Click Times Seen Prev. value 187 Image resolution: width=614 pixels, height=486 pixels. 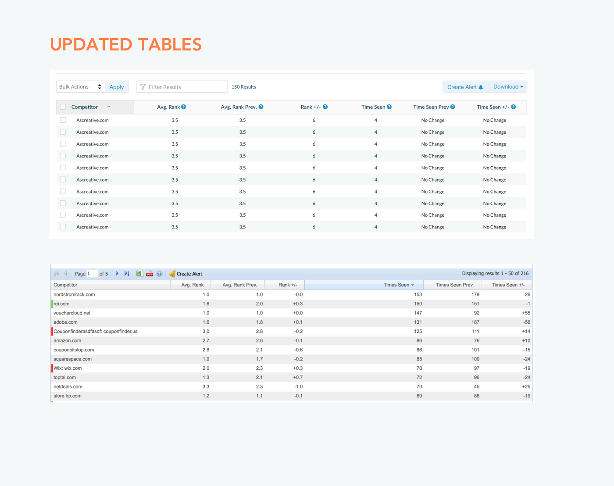tap(475, 322)
